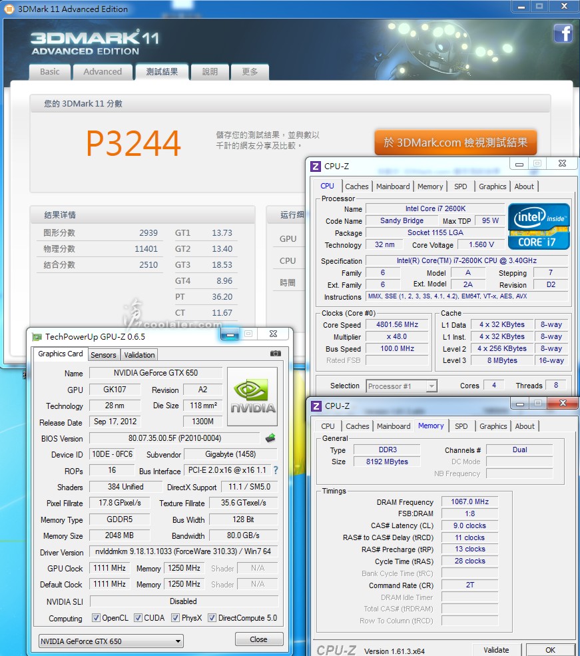Click the Multiplier value x 48.0

tap(397, 336)
